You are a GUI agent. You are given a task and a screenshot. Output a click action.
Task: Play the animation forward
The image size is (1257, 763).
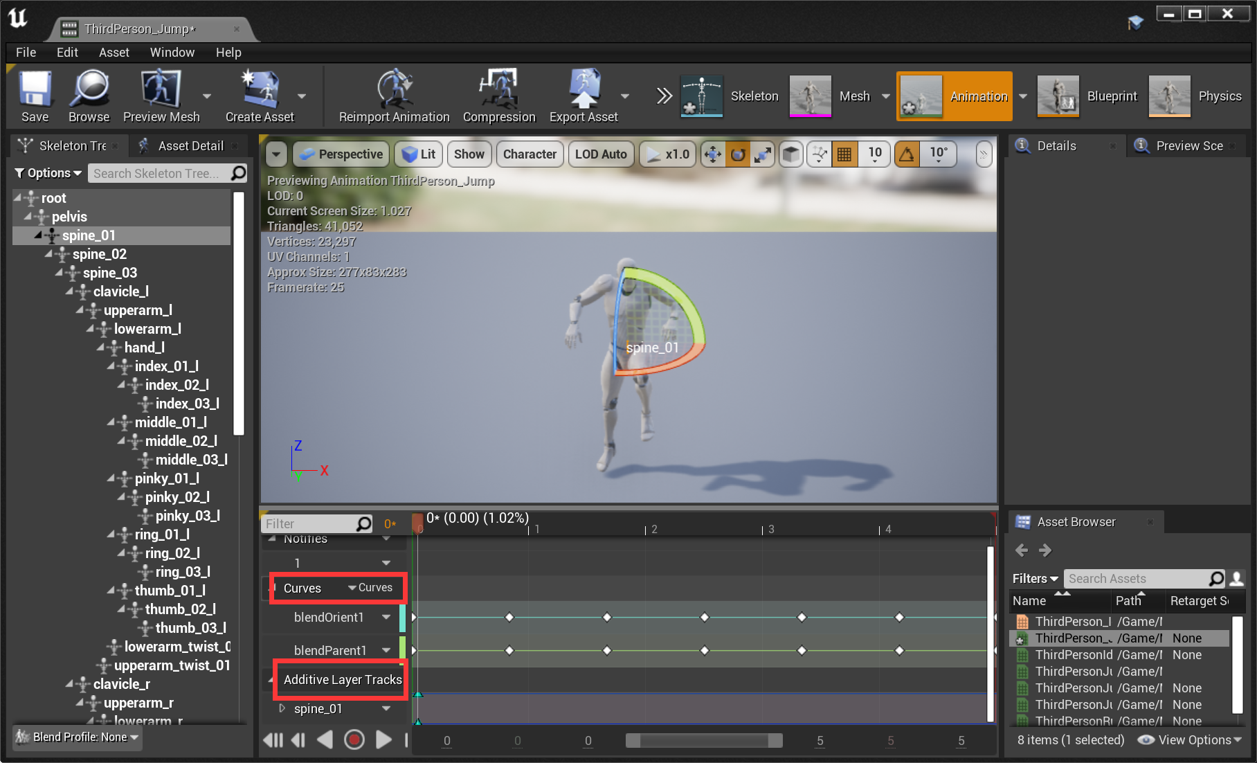(x=383, y=740)
